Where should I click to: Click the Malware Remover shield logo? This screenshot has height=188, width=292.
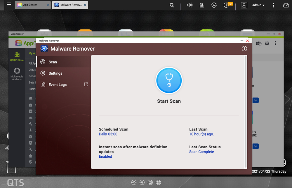click(44, 49)
